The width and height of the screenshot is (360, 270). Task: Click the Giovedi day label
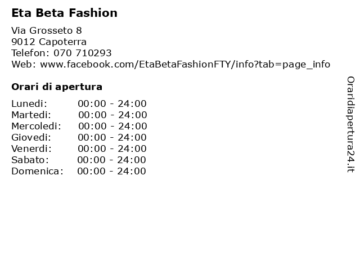(x=31, y=137)
